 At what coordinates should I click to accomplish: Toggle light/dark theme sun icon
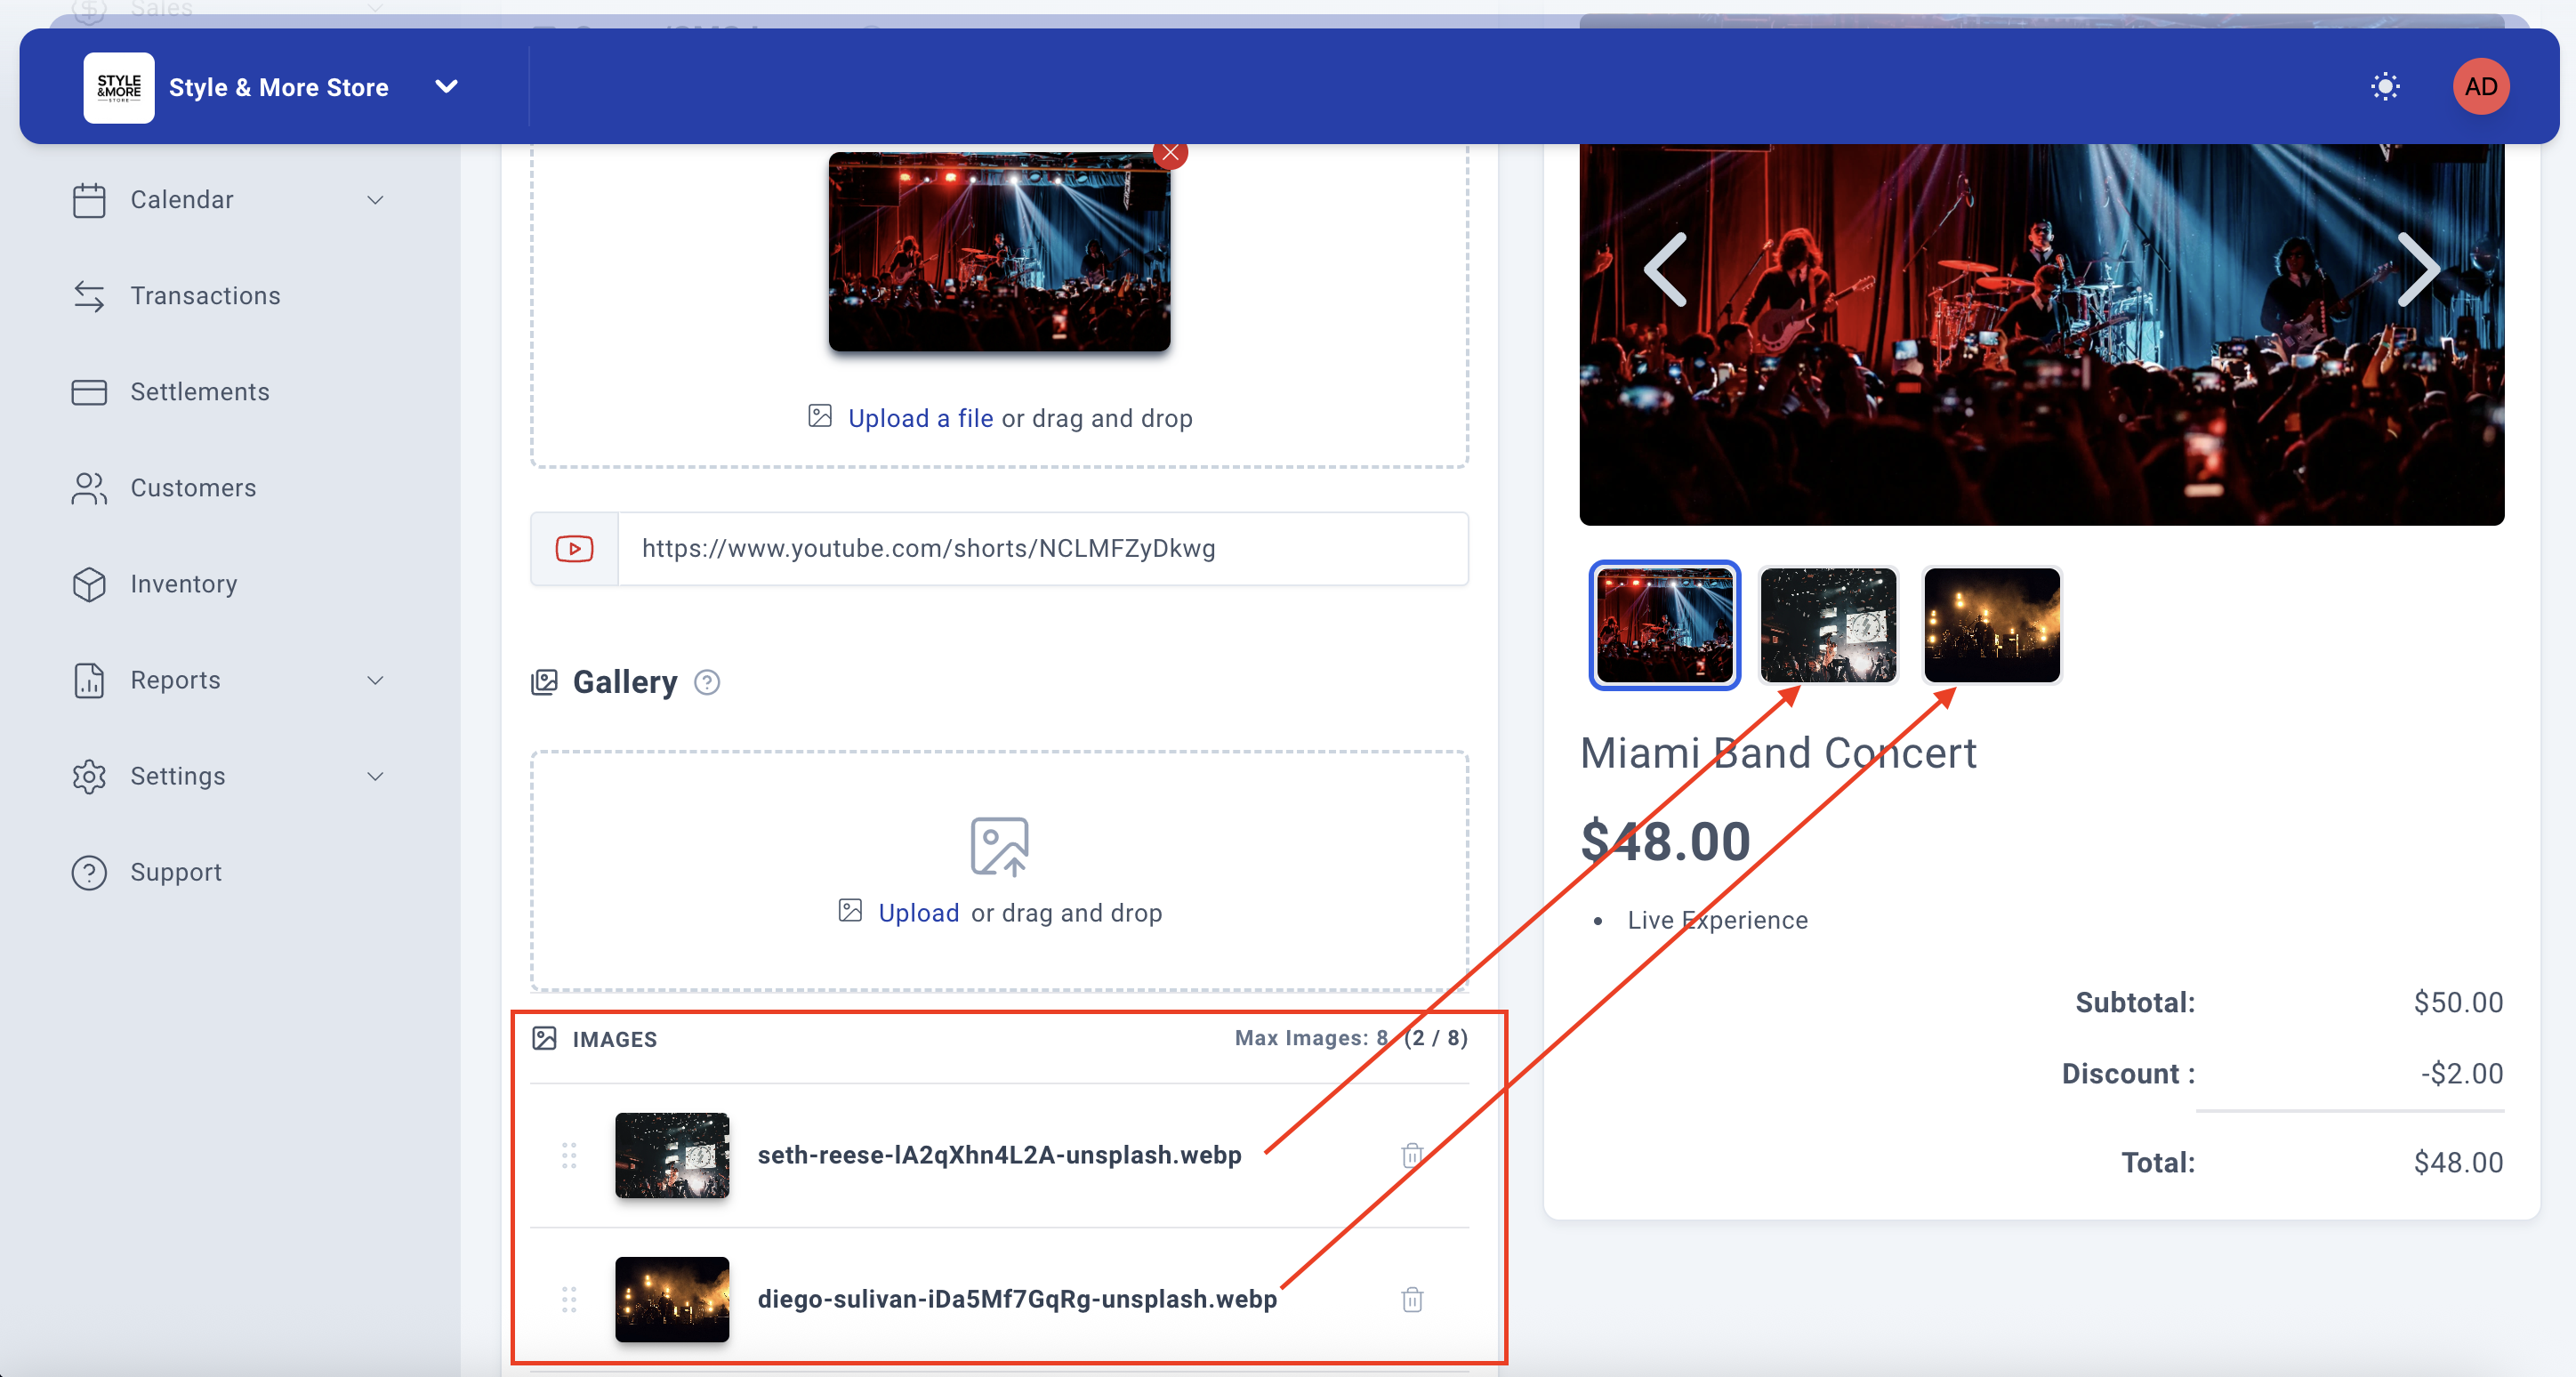pos(2385,87)
